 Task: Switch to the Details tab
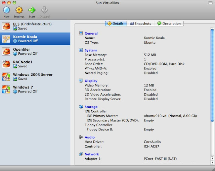coord(116,23)
